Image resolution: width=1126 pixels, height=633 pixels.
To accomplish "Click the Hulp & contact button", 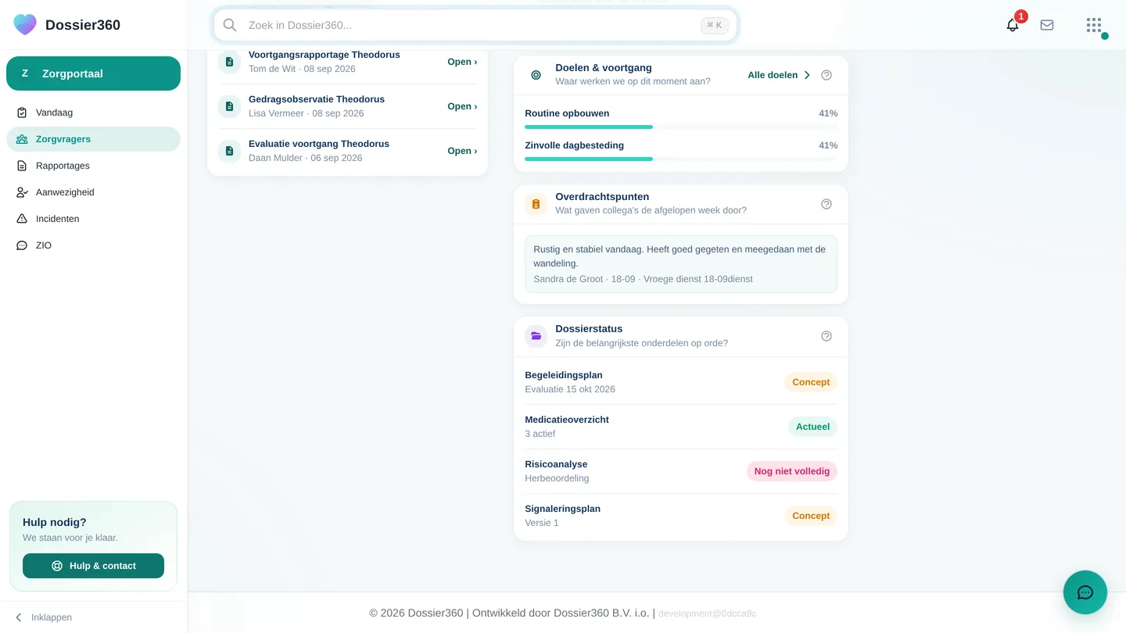I will coord(93,566).
